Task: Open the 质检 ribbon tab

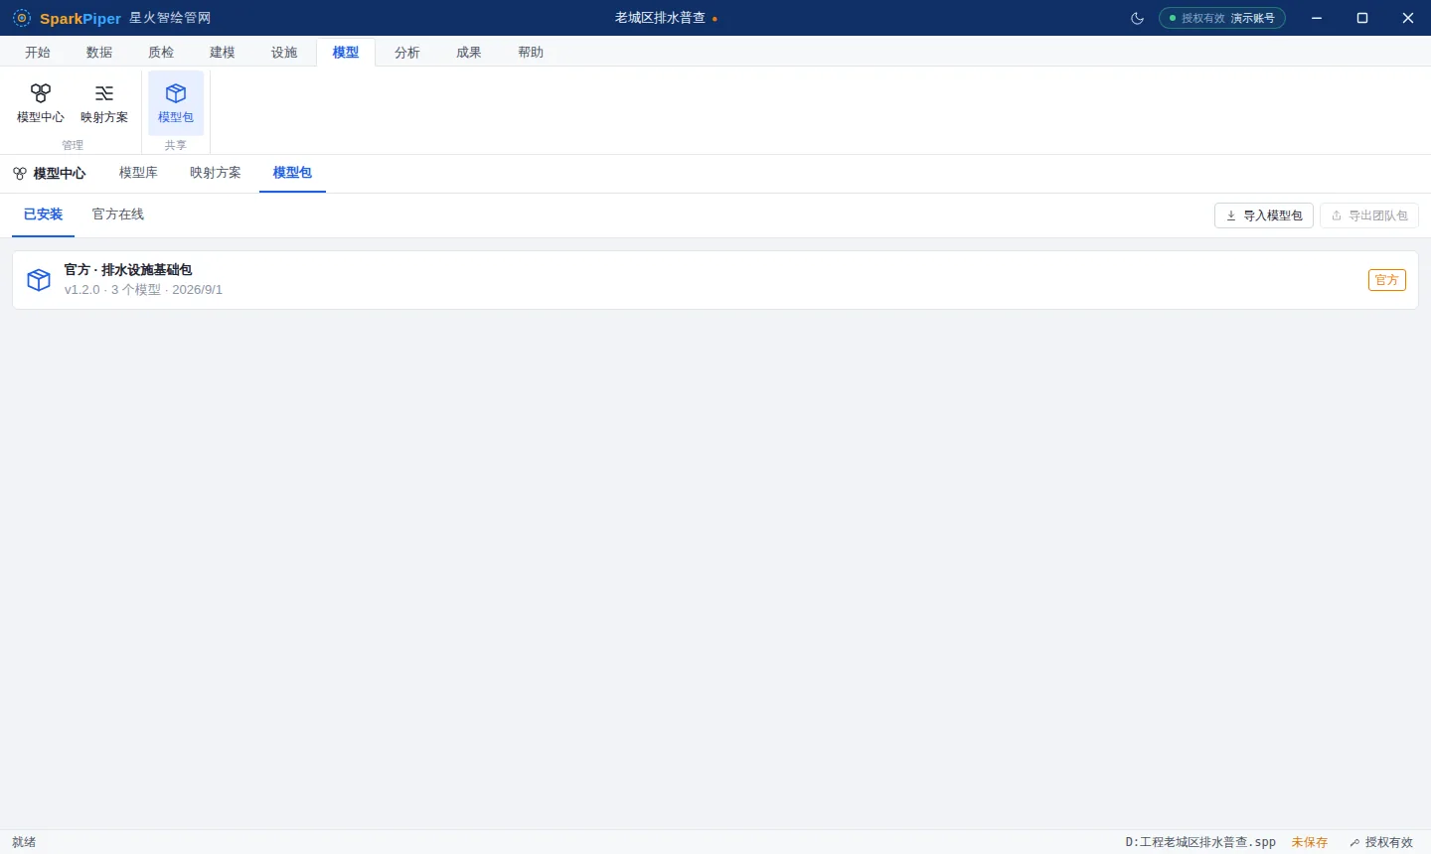Action: (161, 53)
